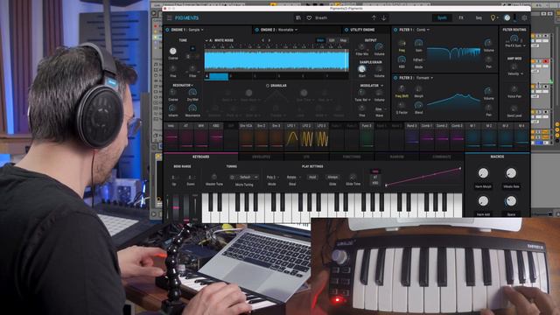Viewport: 560px width, 315px height.
Task: Toggle Micro Tuning power button
Action: (x=232, y=177)
